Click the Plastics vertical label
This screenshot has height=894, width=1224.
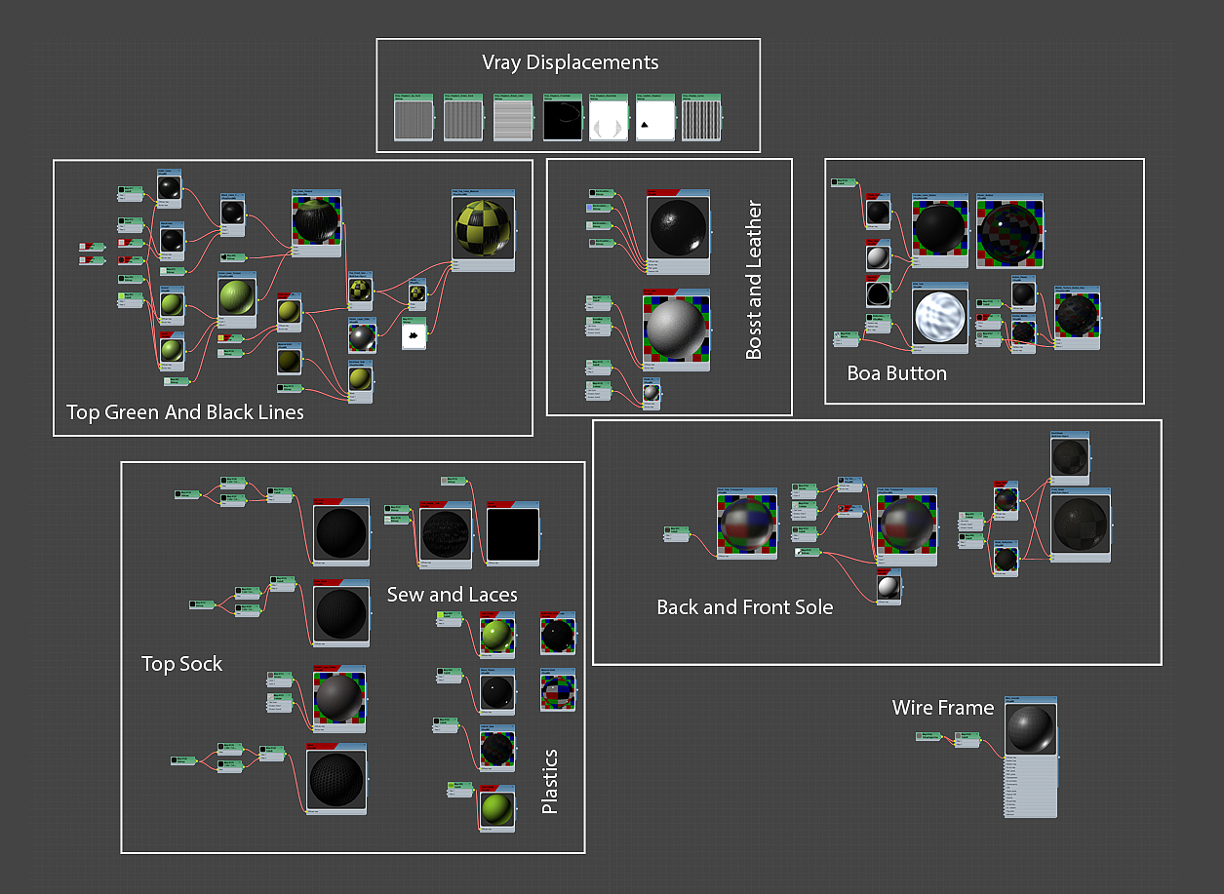pos(550,781)
